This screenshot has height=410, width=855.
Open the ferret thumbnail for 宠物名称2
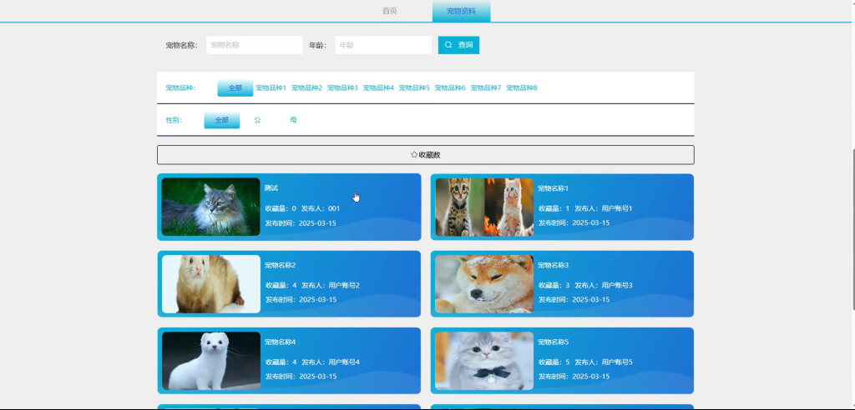click(211, 283)
